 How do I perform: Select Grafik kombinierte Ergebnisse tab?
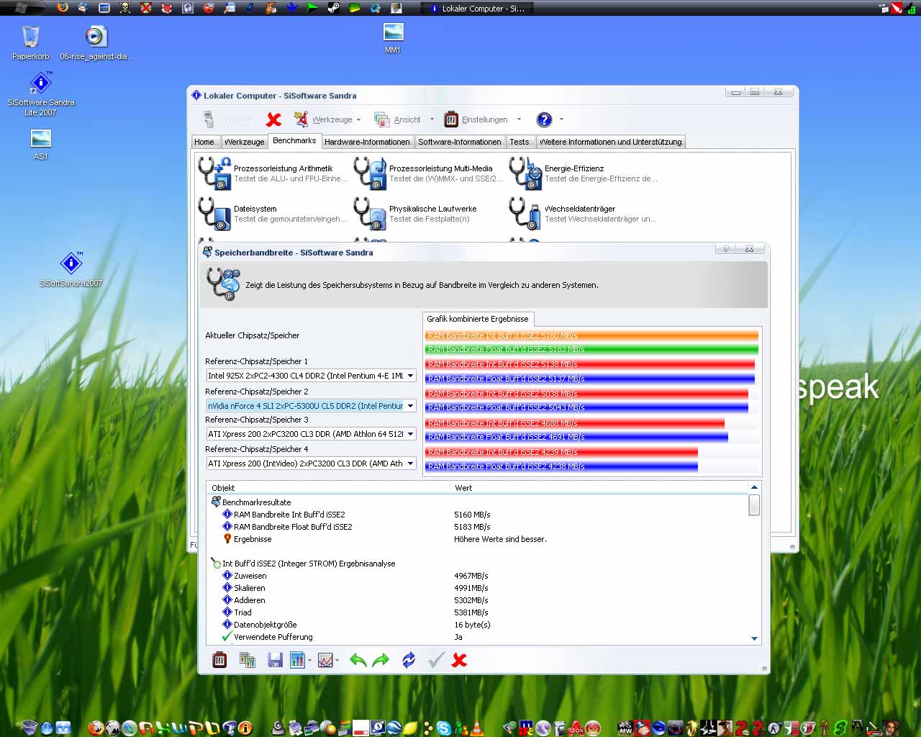click(x=478, y=319)
